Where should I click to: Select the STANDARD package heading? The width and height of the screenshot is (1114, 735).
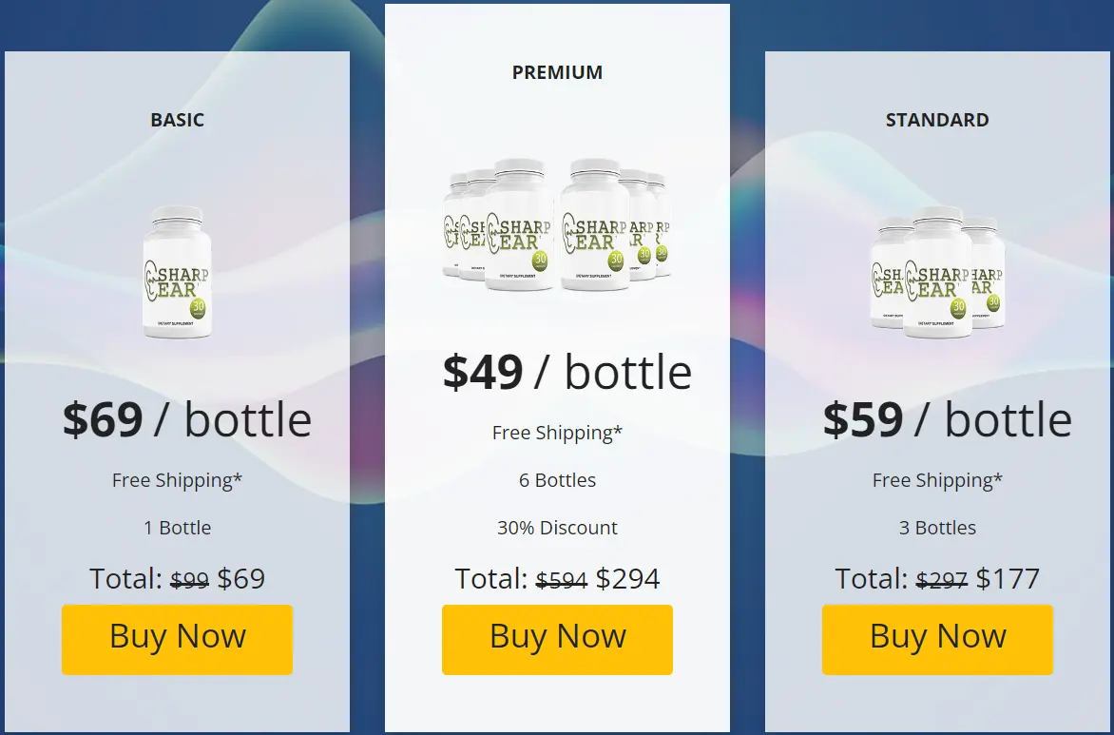point(937,120)
